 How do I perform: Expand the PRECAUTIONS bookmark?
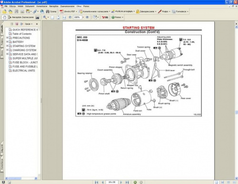click(x=7, y=38)
